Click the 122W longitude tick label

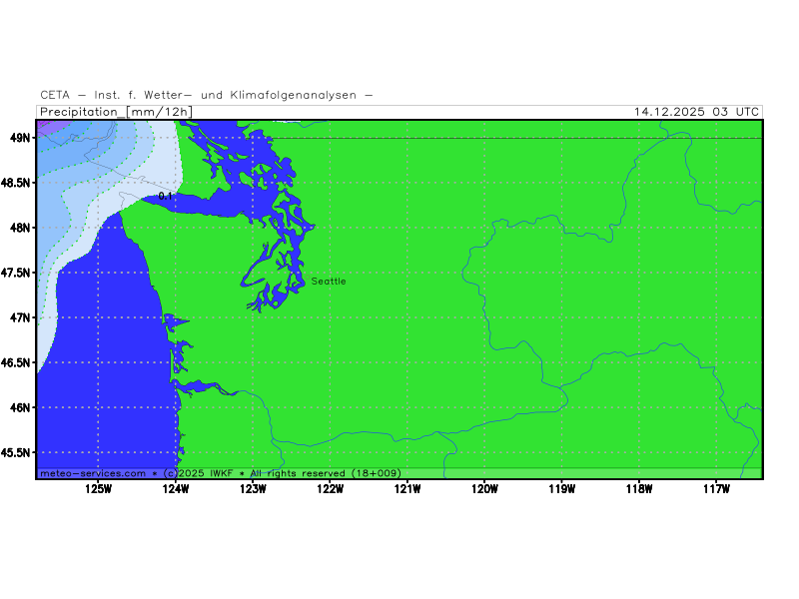[x=330, y=488]
